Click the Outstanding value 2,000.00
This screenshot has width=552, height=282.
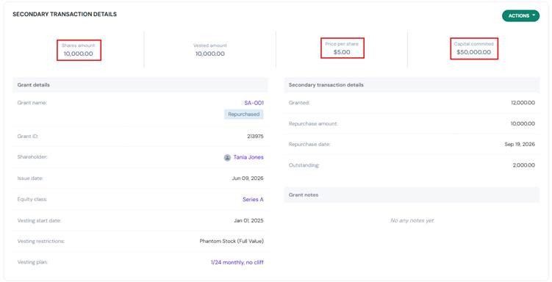[524, 165]
